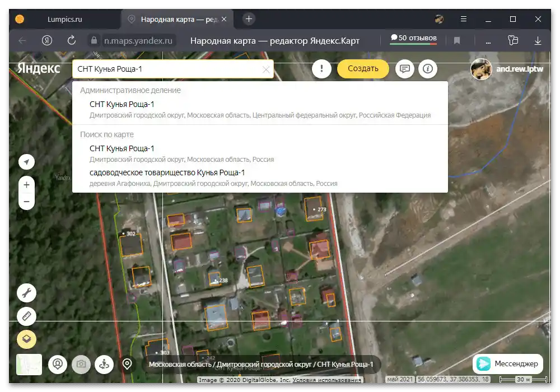Viewport: 560px width, 392px height.
Task: Open the three-dot more options
Action: pos(488,41)
